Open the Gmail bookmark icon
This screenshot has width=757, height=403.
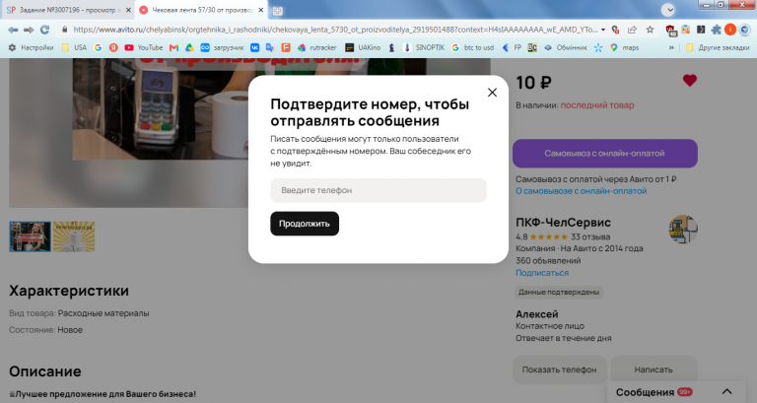pyautogui.click(x=173, y=47)
